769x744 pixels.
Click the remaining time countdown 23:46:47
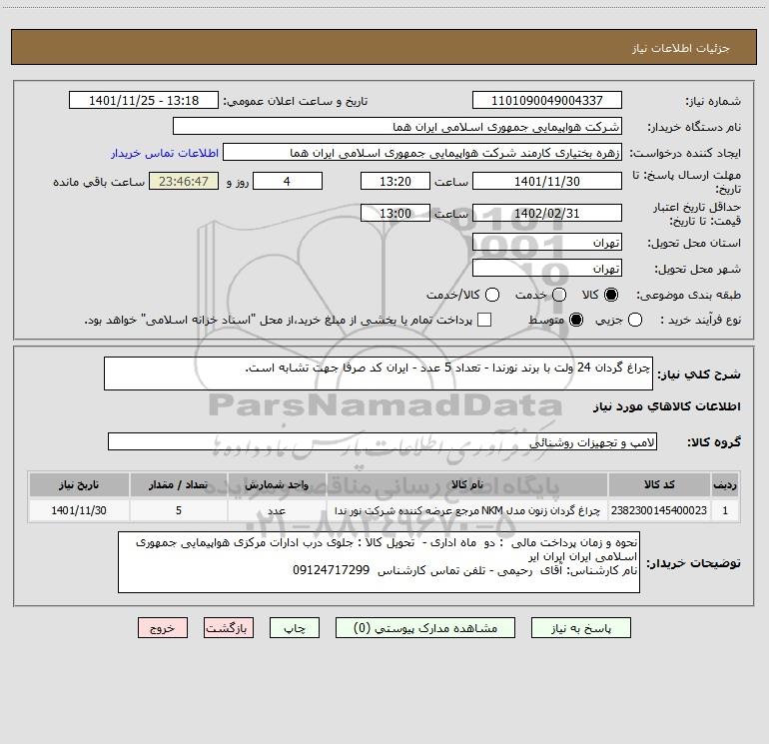point(184,181)
